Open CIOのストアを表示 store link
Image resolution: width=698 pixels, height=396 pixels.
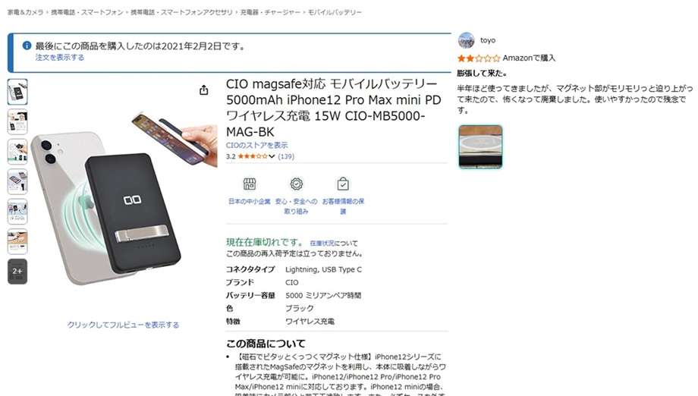[x=256, y=145]
